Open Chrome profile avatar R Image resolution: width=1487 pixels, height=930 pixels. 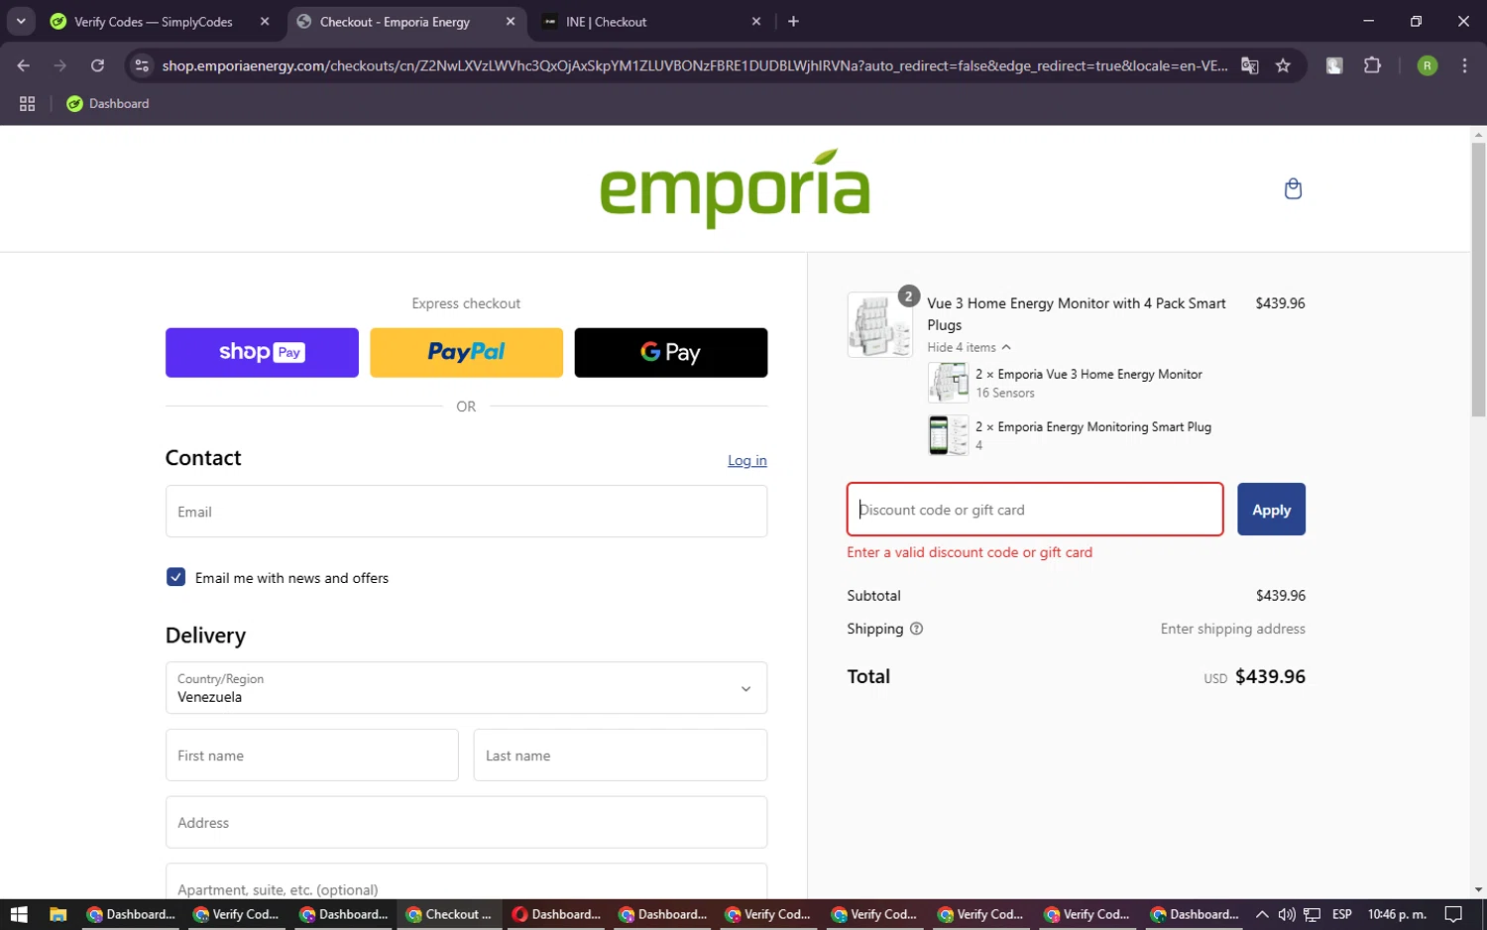[x=1427, y=65]
